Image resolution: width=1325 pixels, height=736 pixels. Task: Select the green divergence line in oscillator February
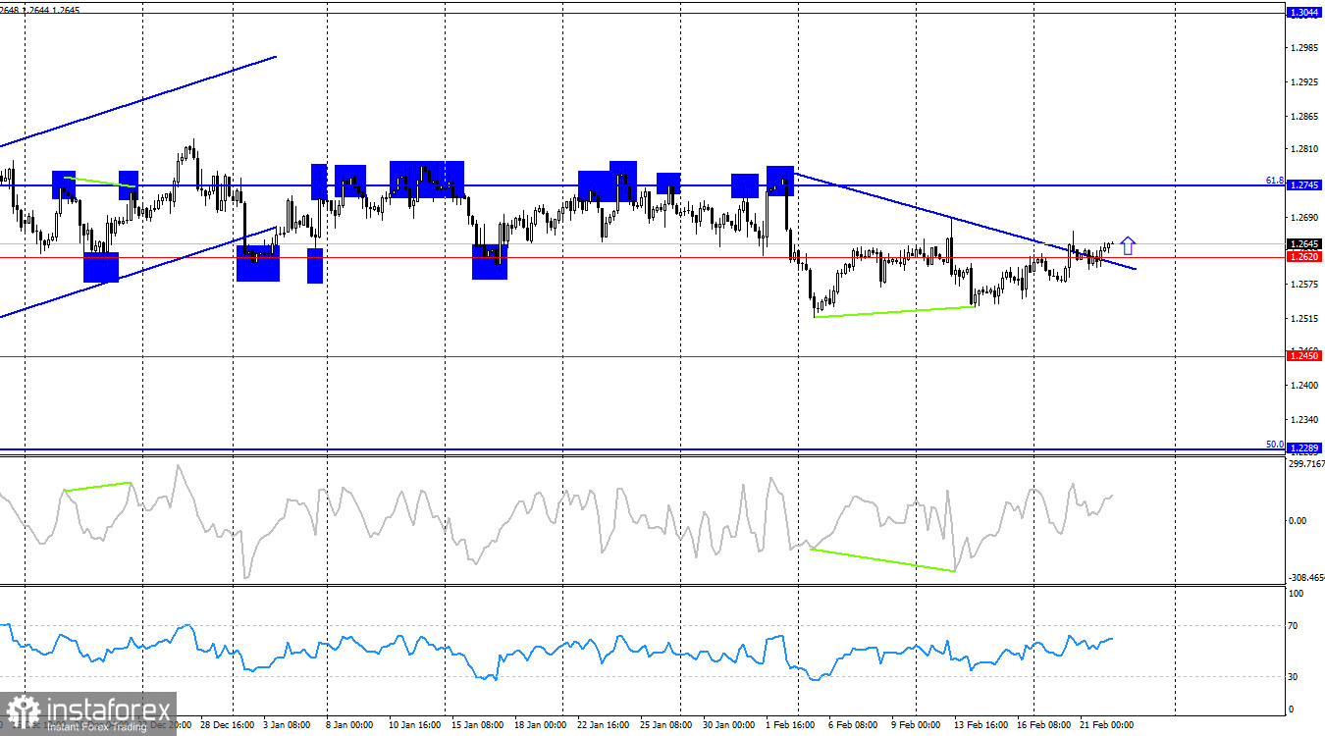pyautogui.click(x=881, y=559)
